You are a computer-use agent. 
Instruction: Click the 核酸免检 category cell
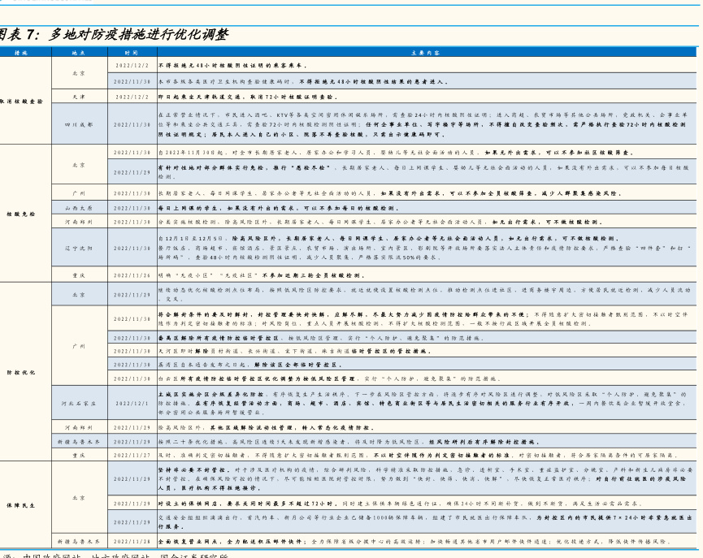(x=26, y=214)
